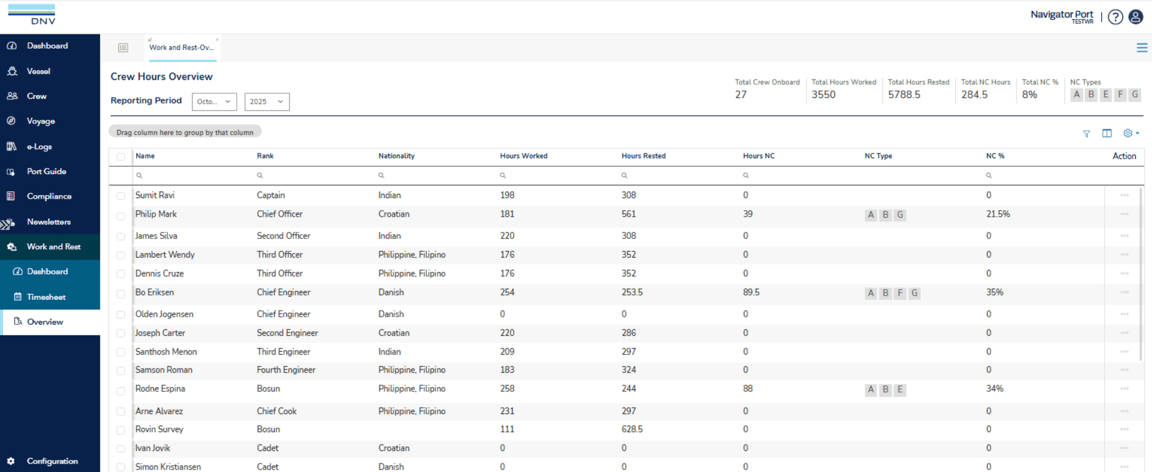Screen dimensions: 1152x472
Task: Click the Name column search field
Action: click(x=193, y=176)
